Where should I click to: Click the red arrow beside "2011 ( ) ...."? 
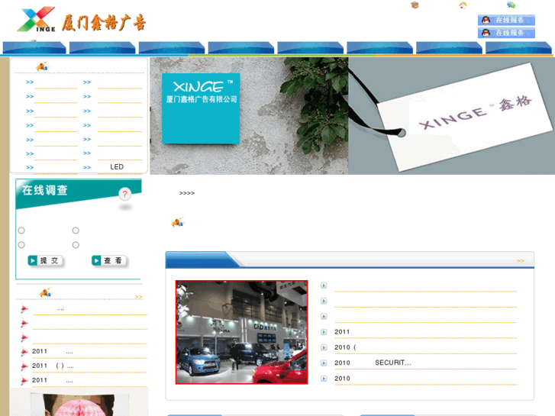coord(24,366)
